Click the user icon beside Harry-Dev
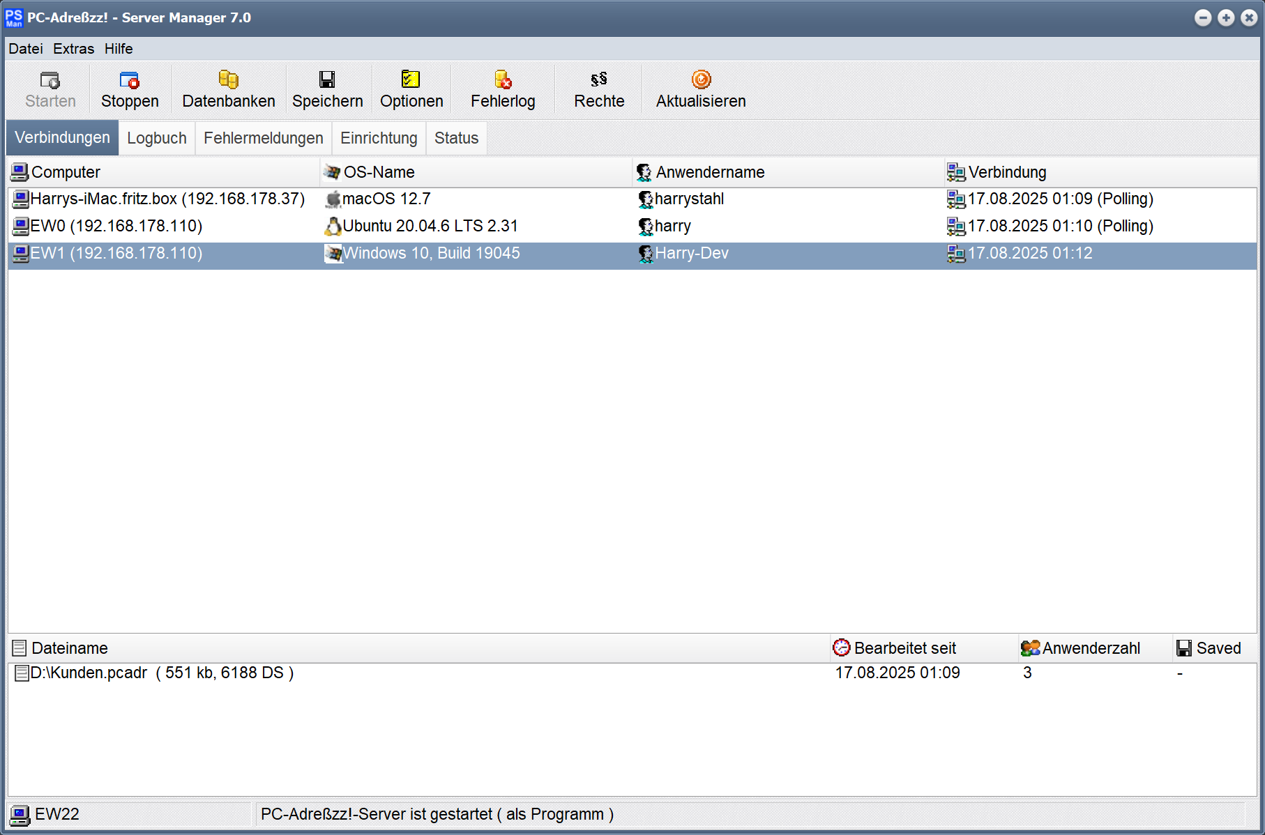 (646, 254)
